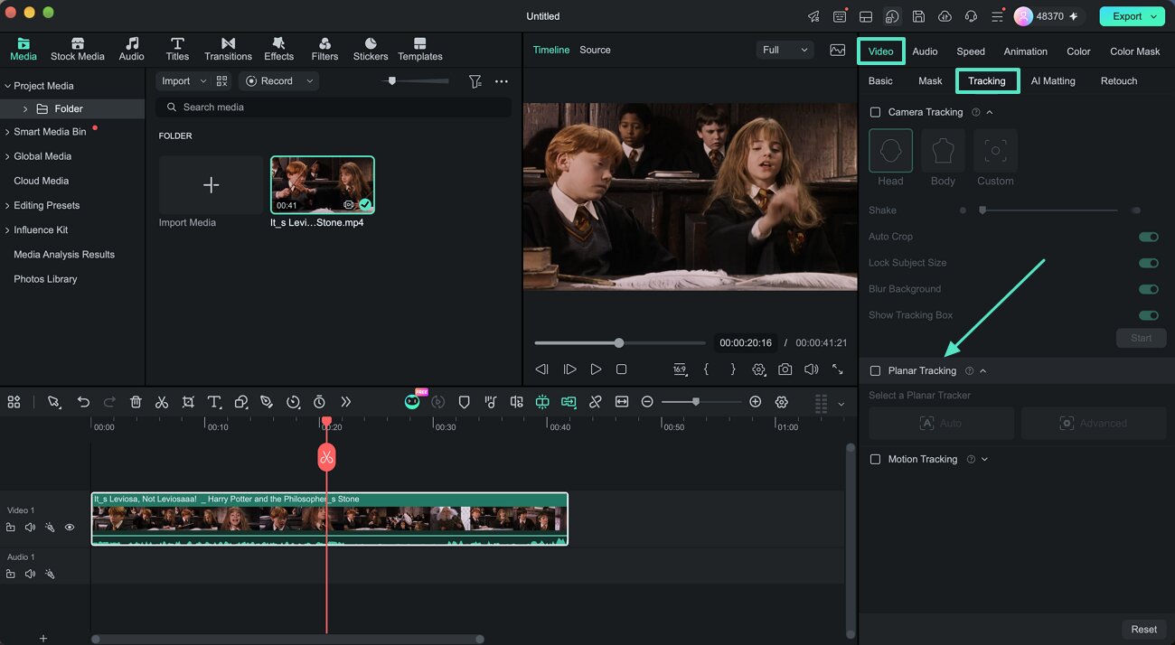Collapse the Camera Tracking section chevron
Viewport: 1175px width, 645px height.
click(x=990, y=112)
